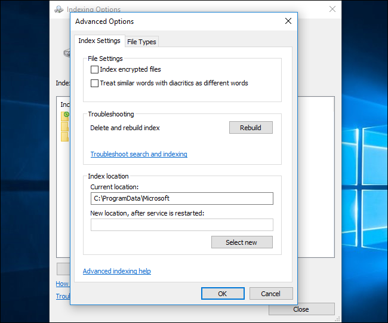Click the partially visible "Trou" troubleshoot link

63,296
